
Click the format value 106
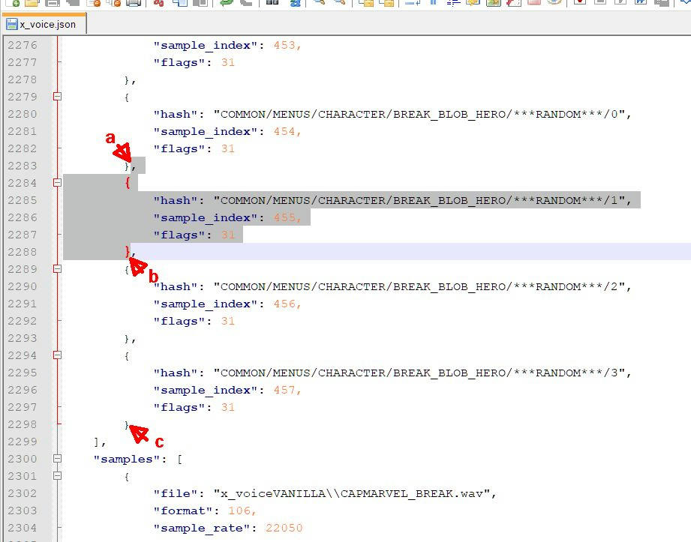pos(239,511)
